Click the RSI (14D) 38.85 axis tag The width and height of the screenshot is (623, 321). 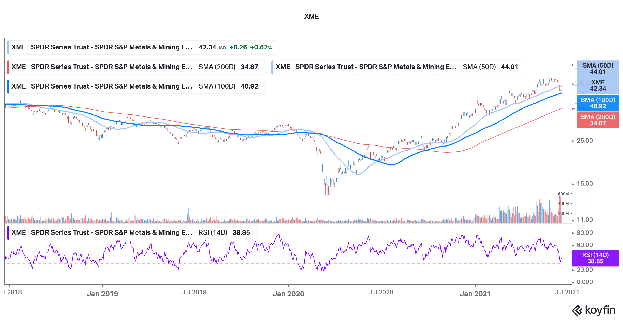(x=595, y=258)
